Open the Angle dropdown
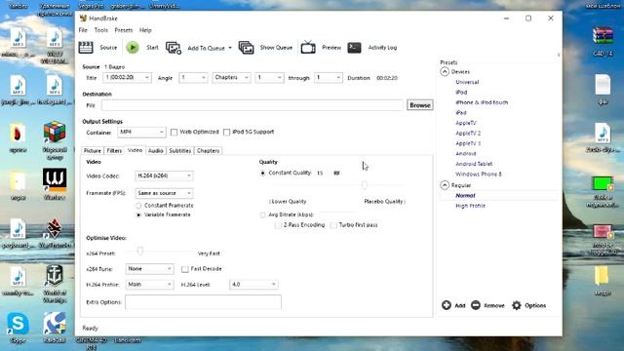The height and width of the screenshot is (351, 624). pyautogui.click(x=193, y=78)
